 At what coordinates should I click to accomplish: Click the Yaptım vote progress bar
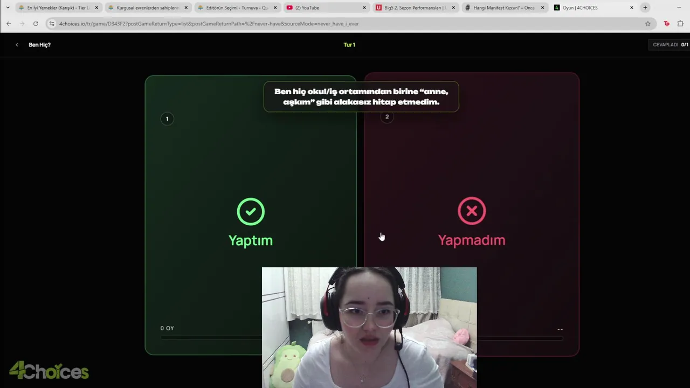click(x=211, y=338)
